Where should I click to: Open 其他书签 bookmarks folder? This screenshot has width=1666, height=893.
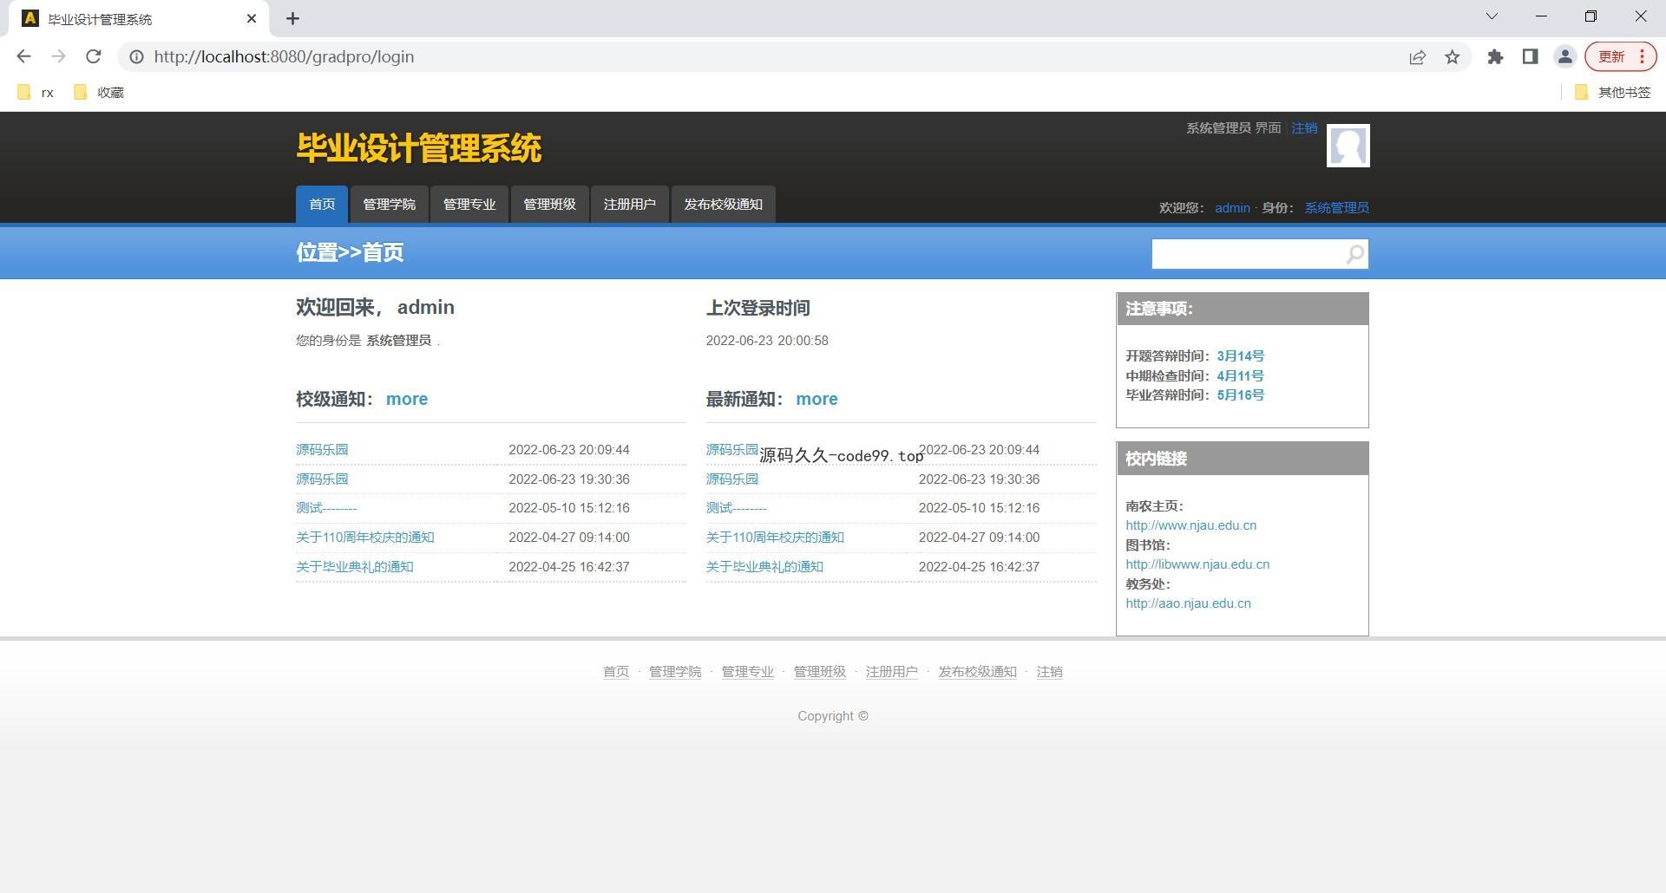coord(1612,92)
